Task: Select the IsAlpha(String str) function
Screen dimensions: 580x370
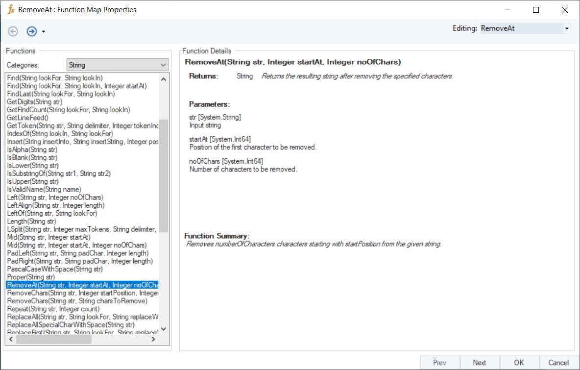Action: (x=32, y=149)
